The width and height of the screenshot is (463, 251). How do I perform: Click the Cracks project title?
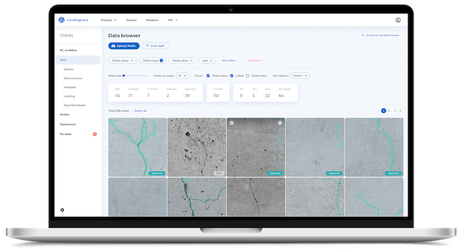click(67, 35)
